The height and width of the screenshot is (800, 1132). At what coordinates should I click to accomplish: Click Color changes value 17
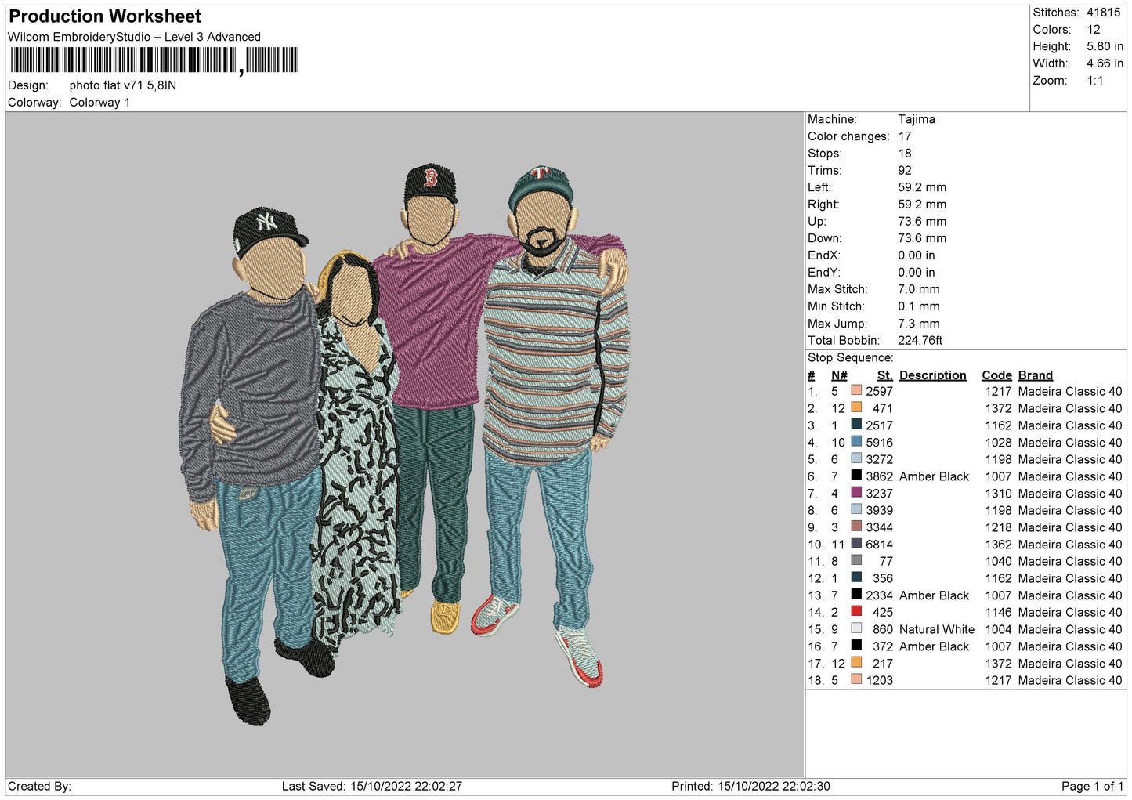(x=905, y=136)
